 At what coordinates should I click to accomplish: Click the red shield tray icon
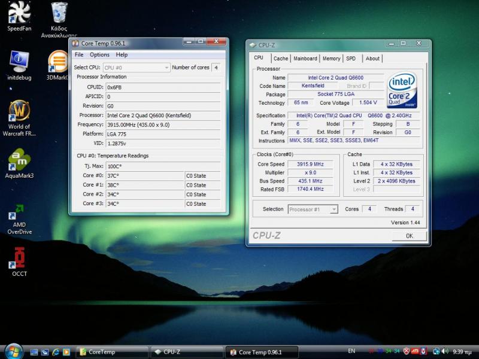click(424, 351)
